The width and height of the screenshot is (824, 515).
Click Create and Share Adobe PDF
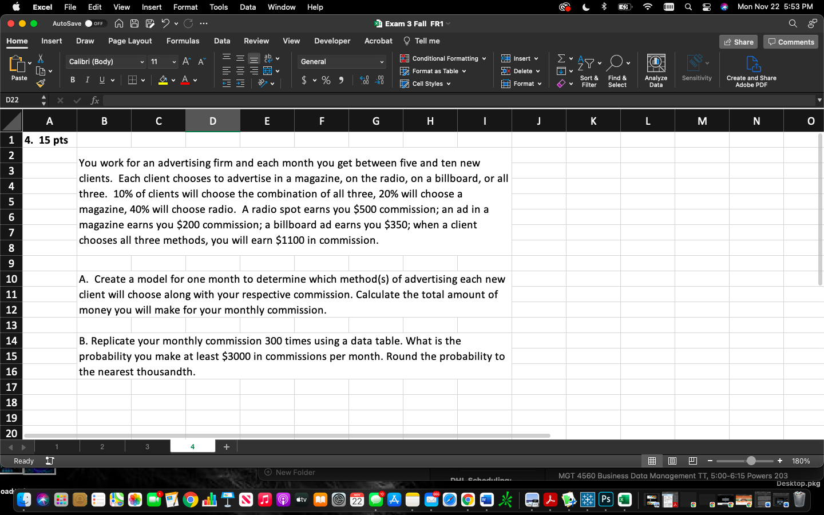pos(751,70)
